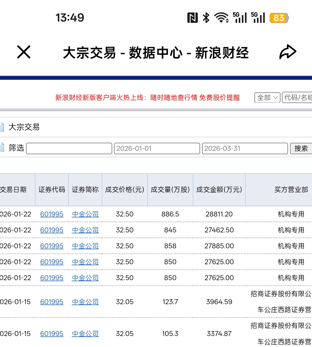Viewport: 312px width, 347px height.
Task: Tap the Wi-Fi status icon
Action: [221, 18]
